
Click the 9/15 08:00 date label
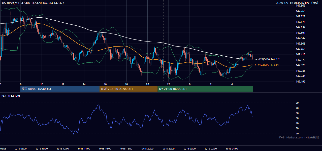(20, 148)
